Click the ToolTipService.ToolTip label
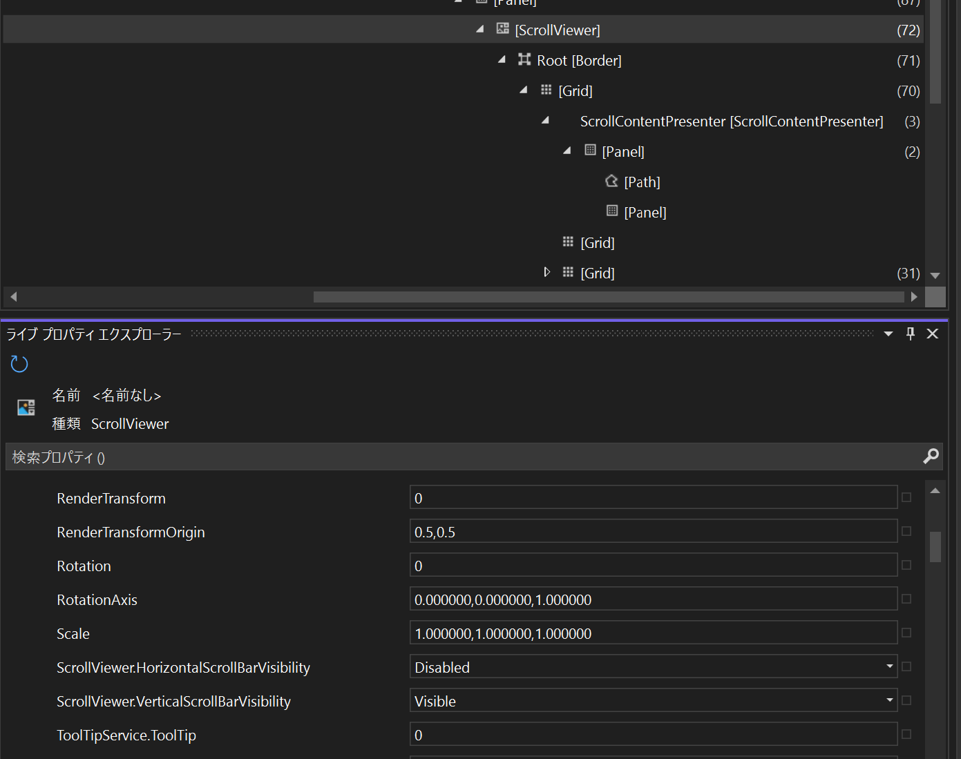The image size is (961, 759). coord(126,735)
